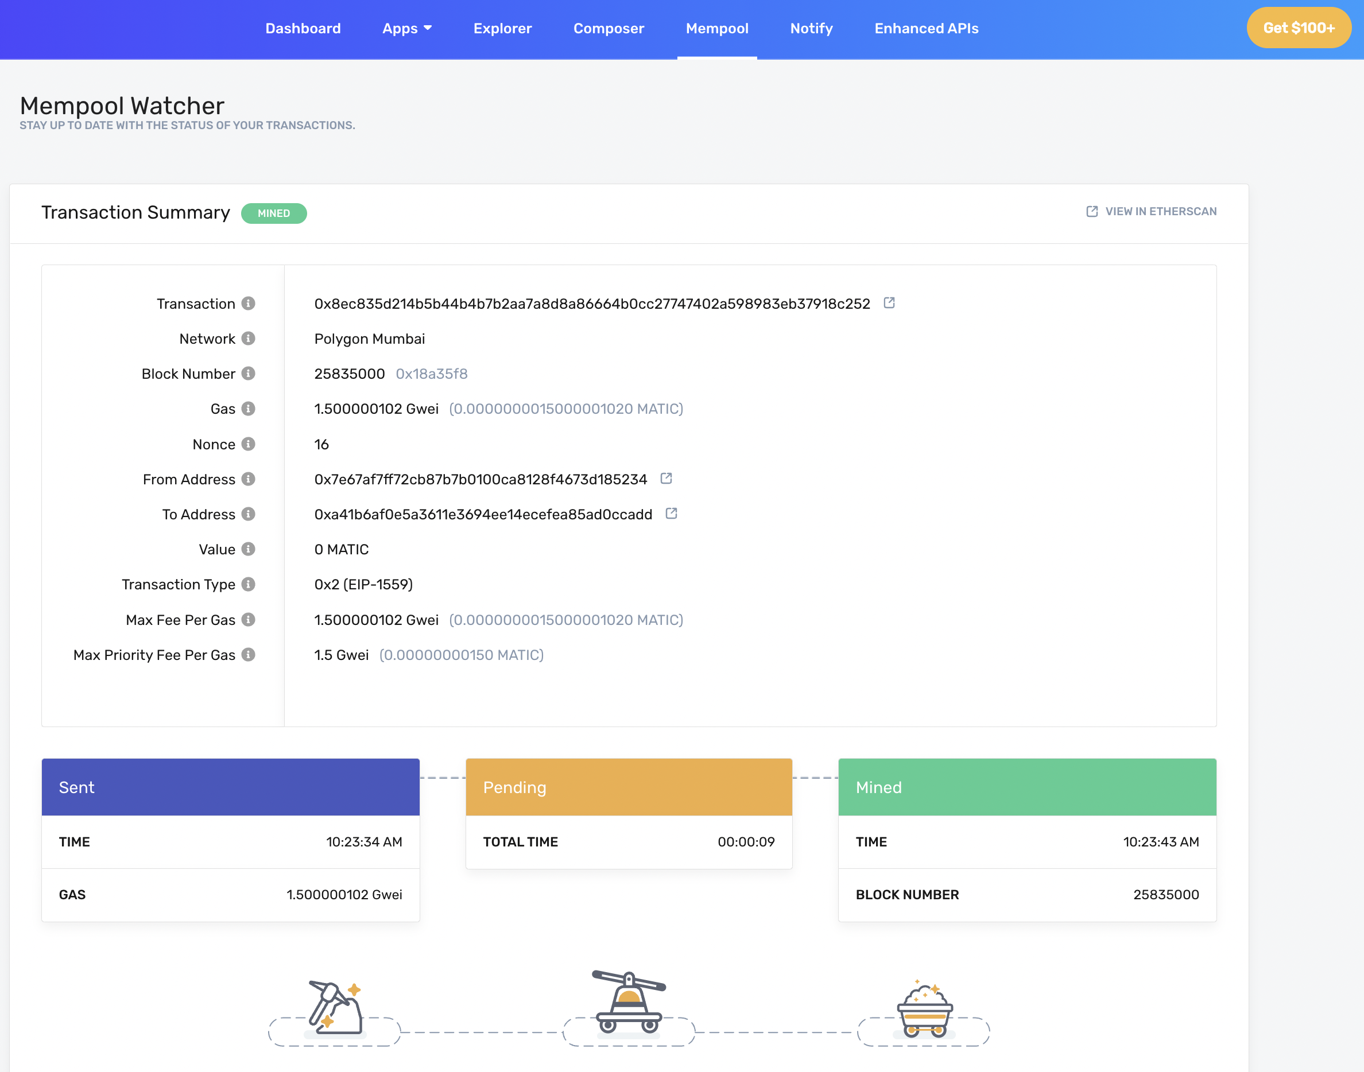1364x1072 pixels.
Task: Click the transaction hash external link icon
Action: click(891, 304)
